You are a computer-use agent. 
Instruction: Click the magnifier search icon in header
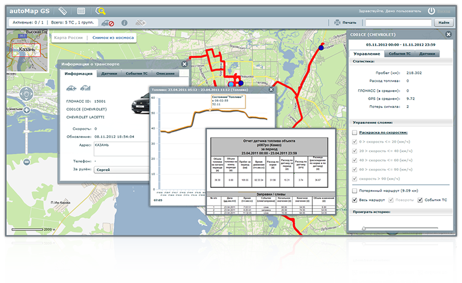(100, 10)
